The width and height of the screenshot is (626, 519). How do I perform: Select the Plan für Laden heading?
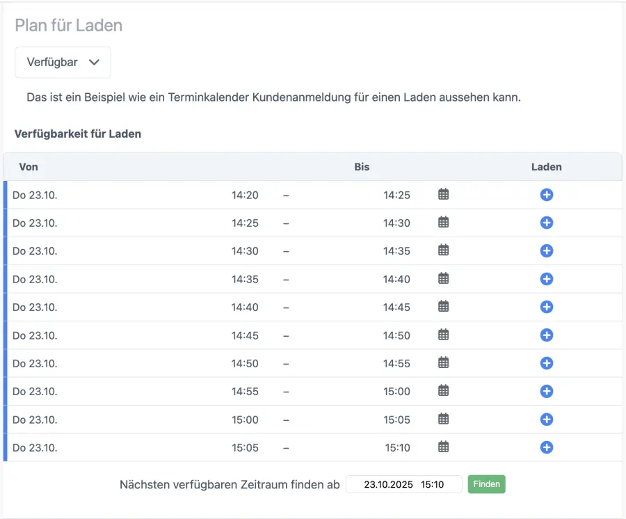coord(69,25)
